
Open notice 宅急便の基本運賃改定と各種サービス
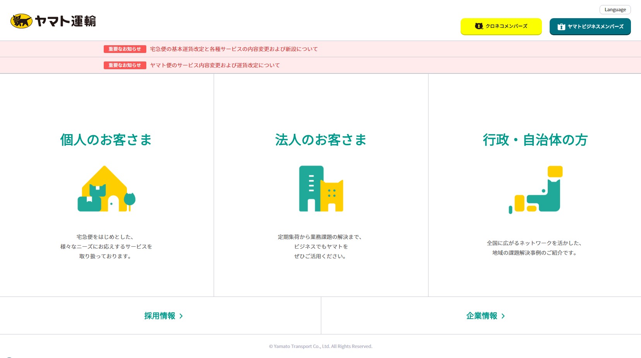click(x=234, y=49)
